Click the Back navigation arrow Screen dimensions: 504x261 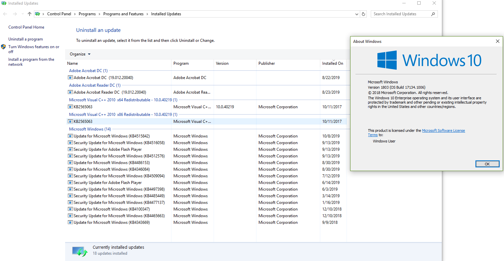point(5,14)
